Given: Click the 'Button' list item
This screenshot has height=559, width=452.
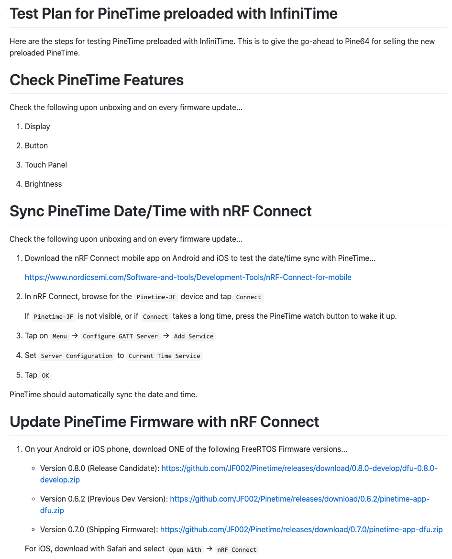Looking at the screenshot, I should click(x=36, y=146).
